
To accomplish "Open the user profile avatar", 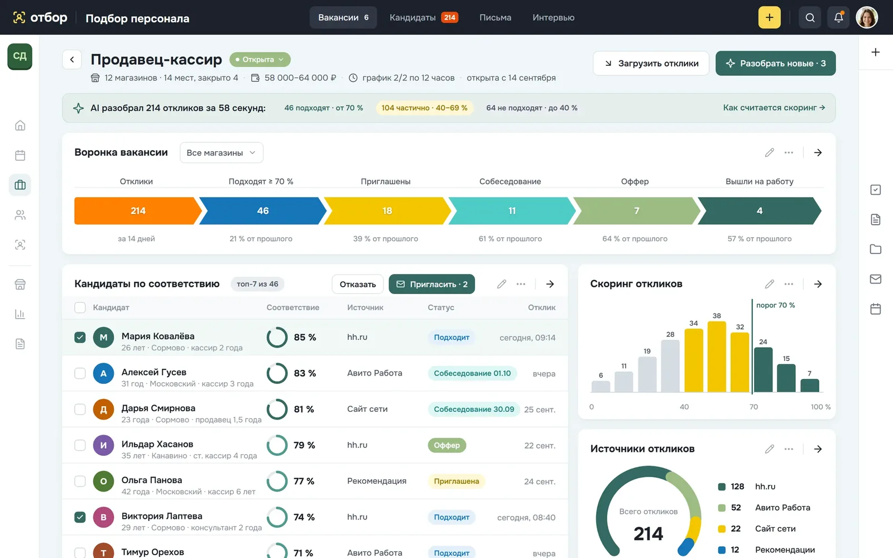I will tap(867, 17).
